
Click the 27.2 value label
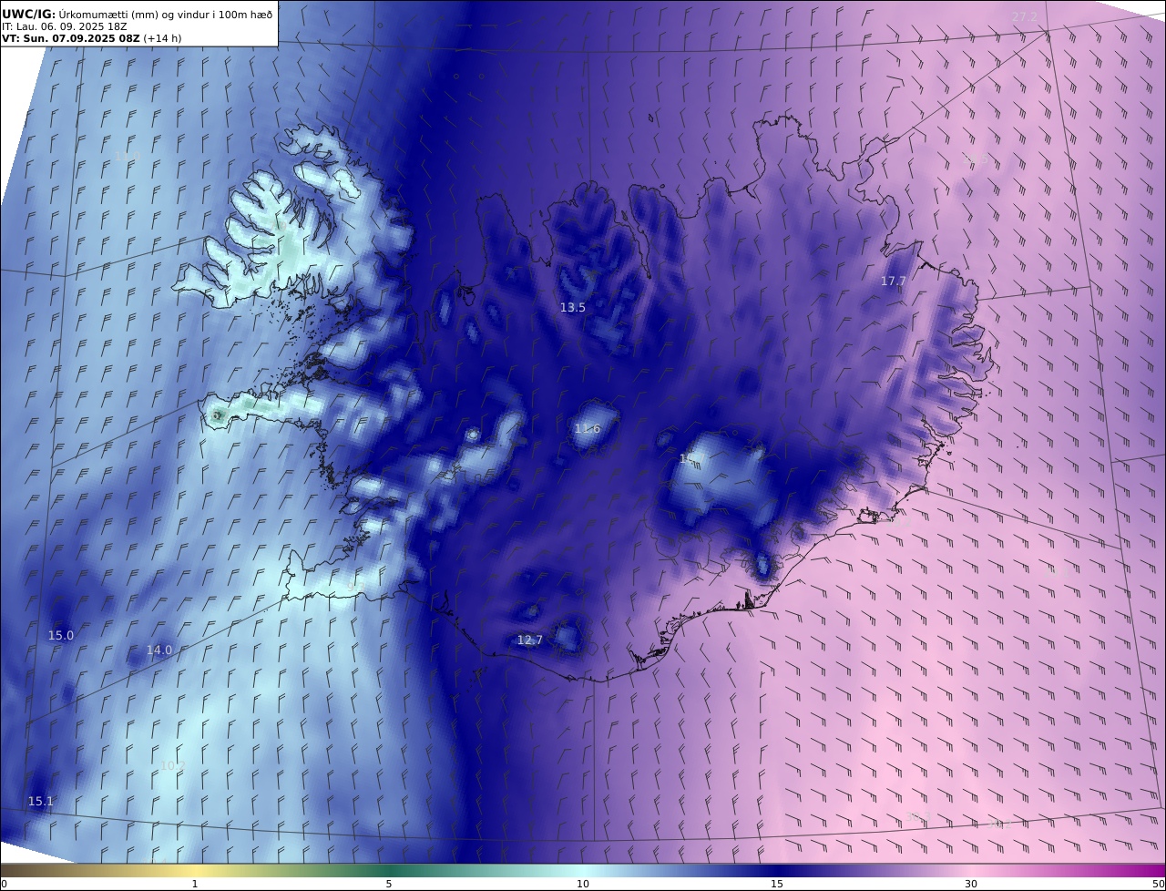1025,16
